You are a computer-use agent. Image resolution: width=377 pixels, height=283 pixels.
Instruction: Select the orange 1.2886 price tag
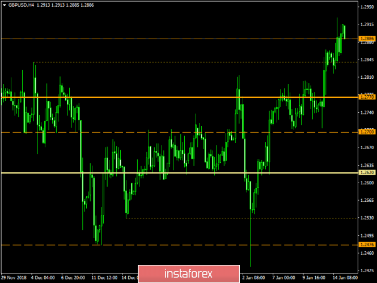[x=367, y=39]
